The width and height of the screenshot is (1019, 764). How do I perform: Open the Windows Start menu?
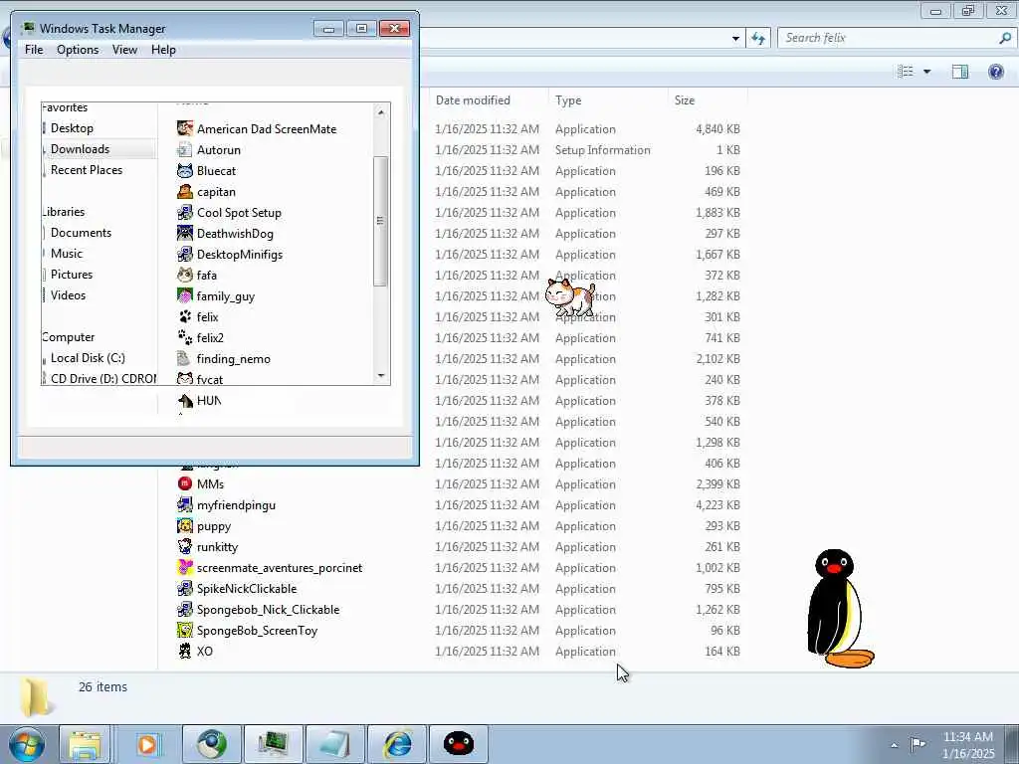pyautogui.click(x=27, y=744)
